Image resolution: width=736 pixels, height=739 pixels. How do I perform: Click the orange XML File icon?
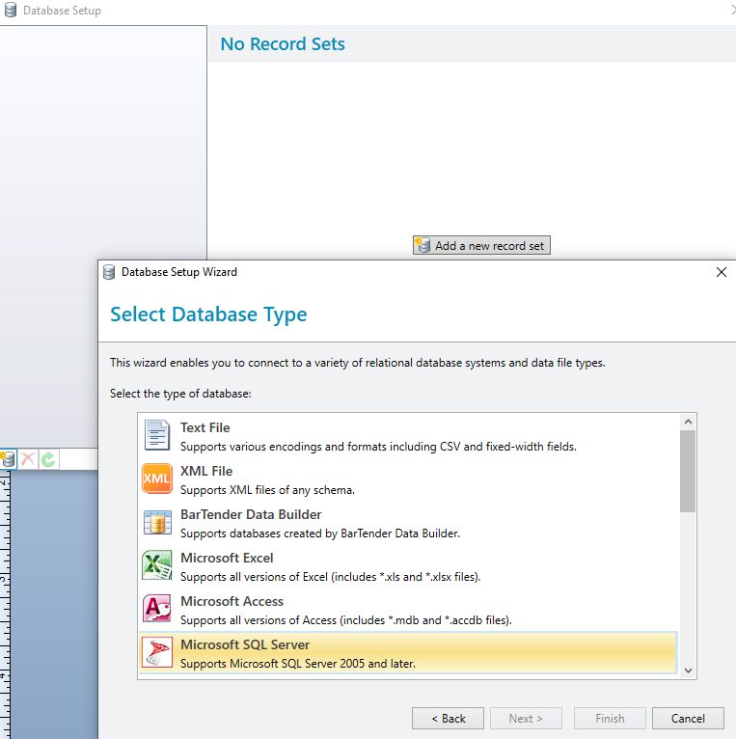157,479
